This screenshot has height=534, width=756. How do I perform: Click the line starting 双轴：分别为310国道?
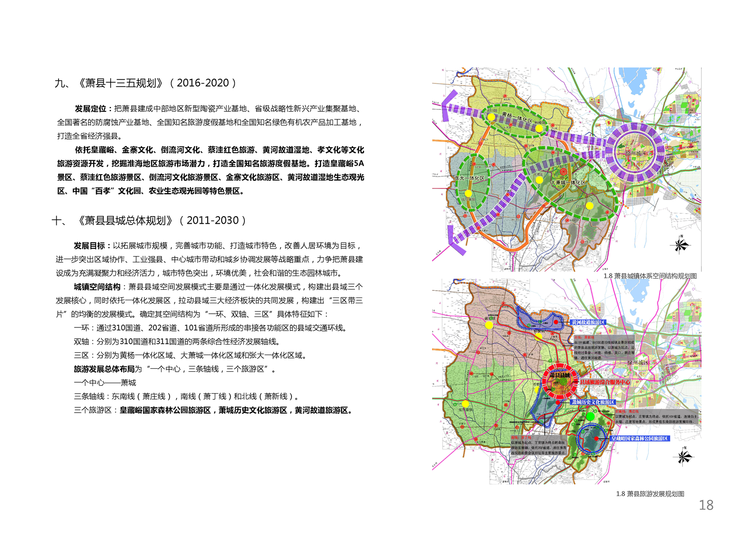(177, 342)
